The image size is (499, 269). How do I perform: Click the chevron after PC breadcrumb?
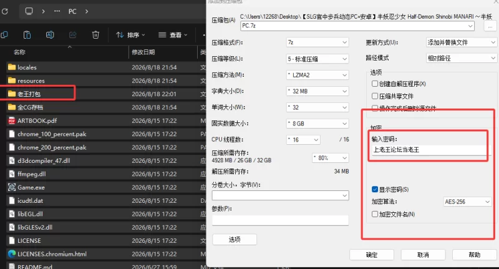tap(87, 11)
